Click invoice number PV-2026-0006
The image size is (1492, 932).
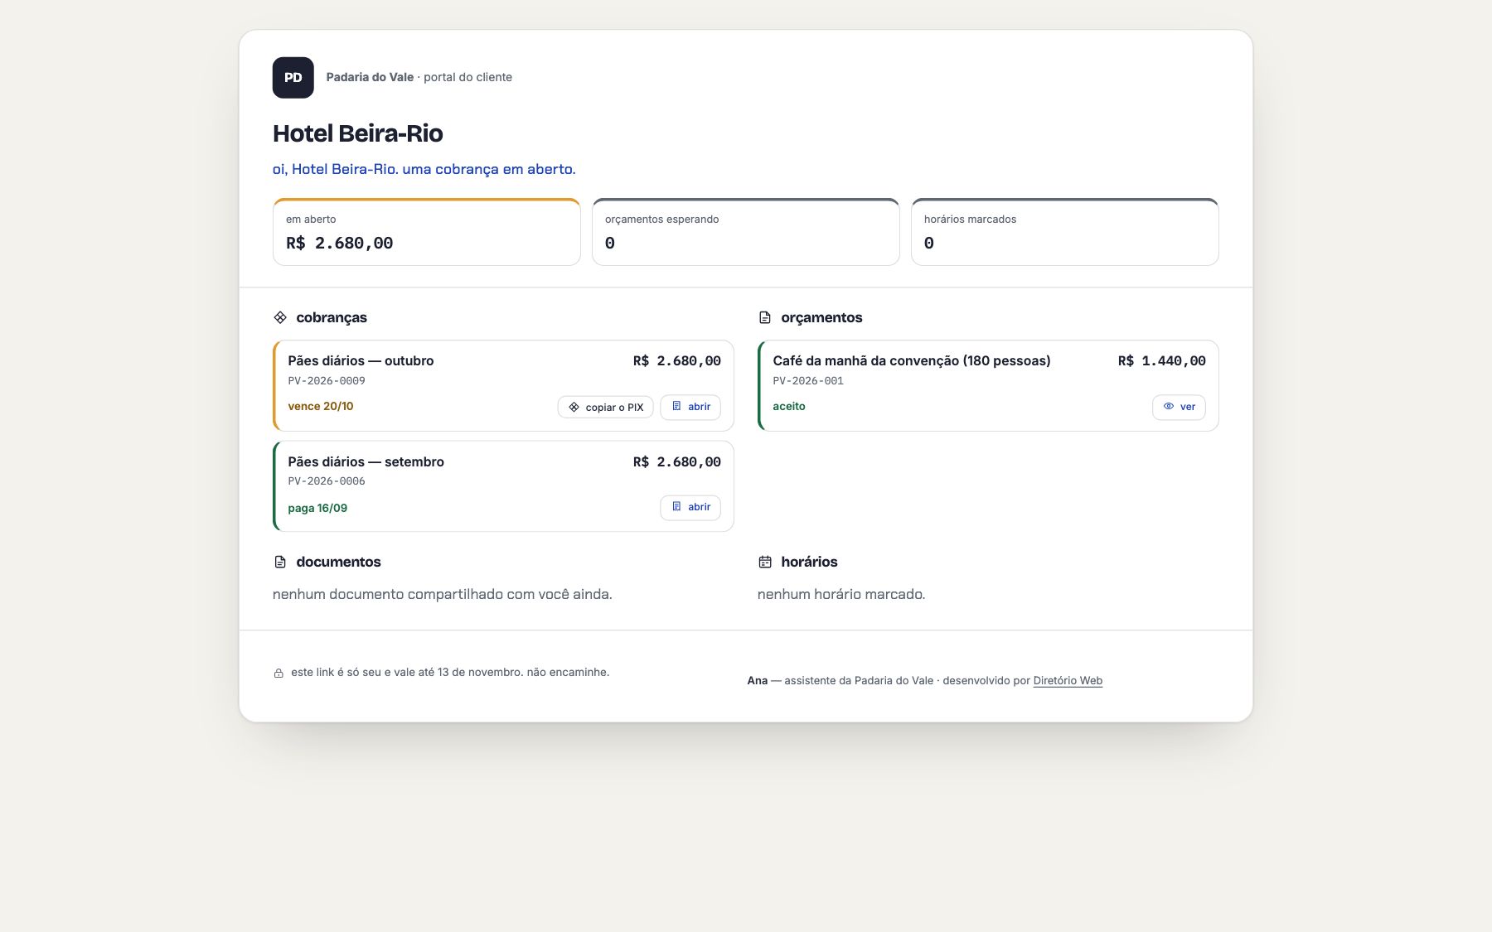click(x=327, y=481)
